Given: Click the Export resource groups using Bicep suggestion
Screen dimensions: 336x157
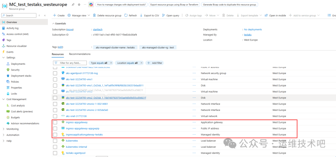Looking at the screenshot, I should [175, 4].
